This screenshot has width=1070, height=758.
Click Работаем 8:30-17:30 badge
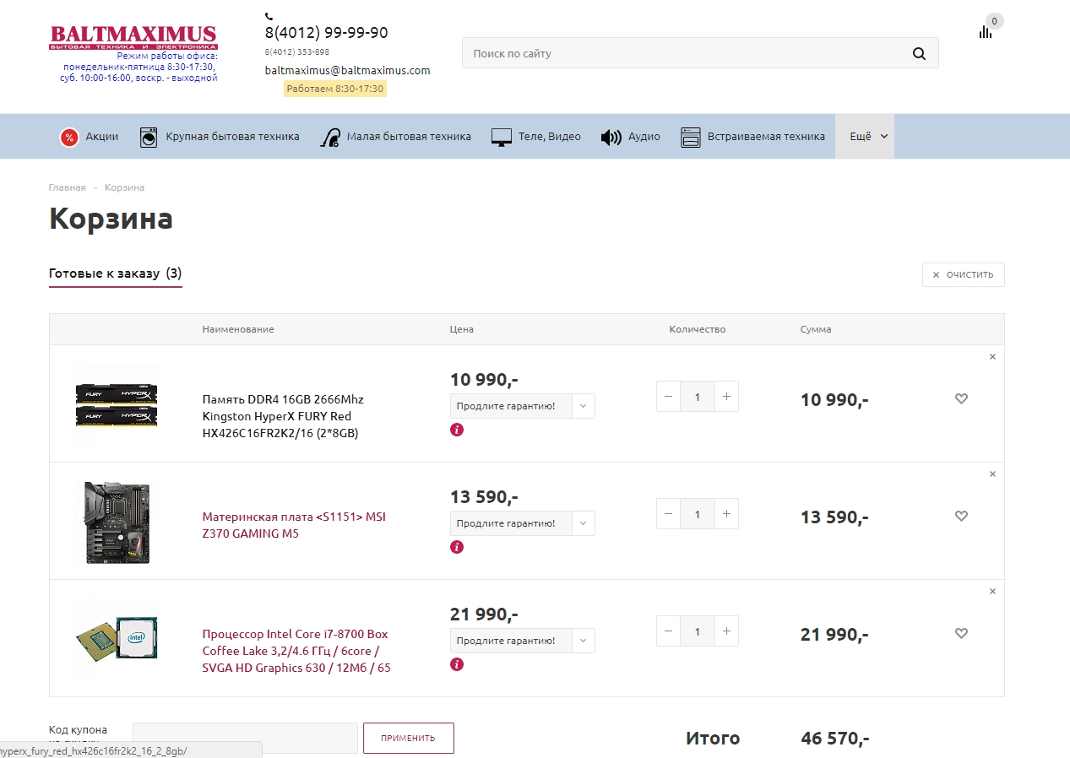pos(335,89)
